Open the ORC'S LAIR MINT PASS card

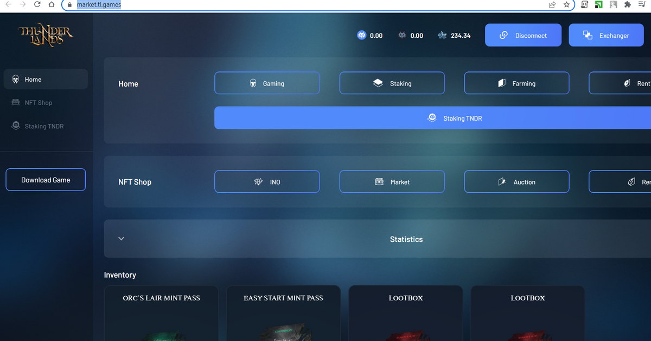[161, 313]
